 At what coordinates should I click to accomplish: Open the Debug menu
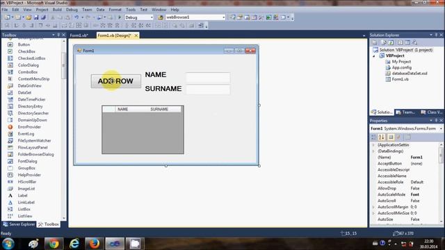coord(72,10)
